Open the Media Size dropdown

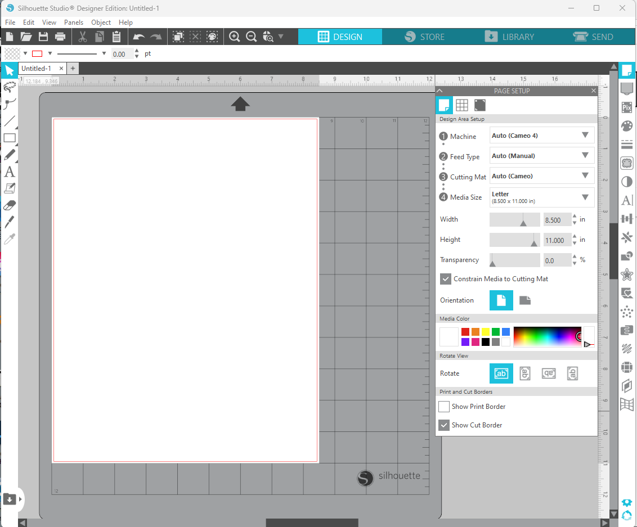pyautogui.click(x=541, y=197)
